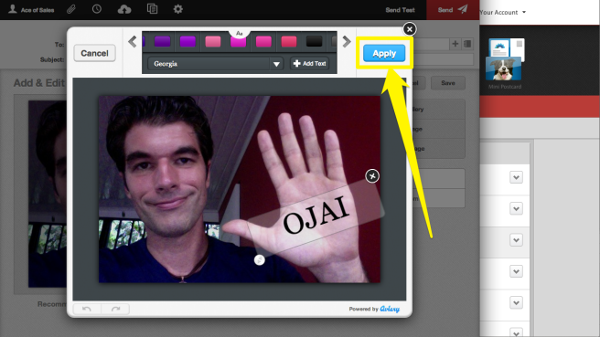The width and height of the screenshot is (600, 337).
Task: Expand the Your Account menu
Action: coord(502,12)
